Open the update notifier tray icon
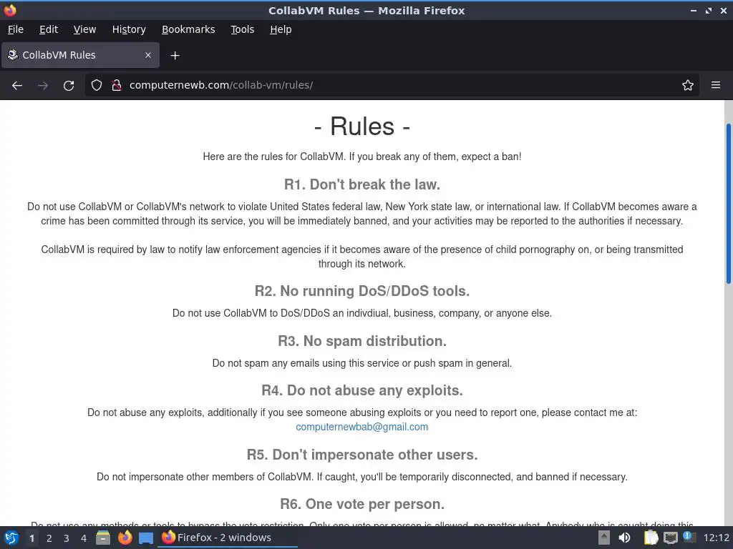This screenshot has width=733, height=549. coord(688,537)
